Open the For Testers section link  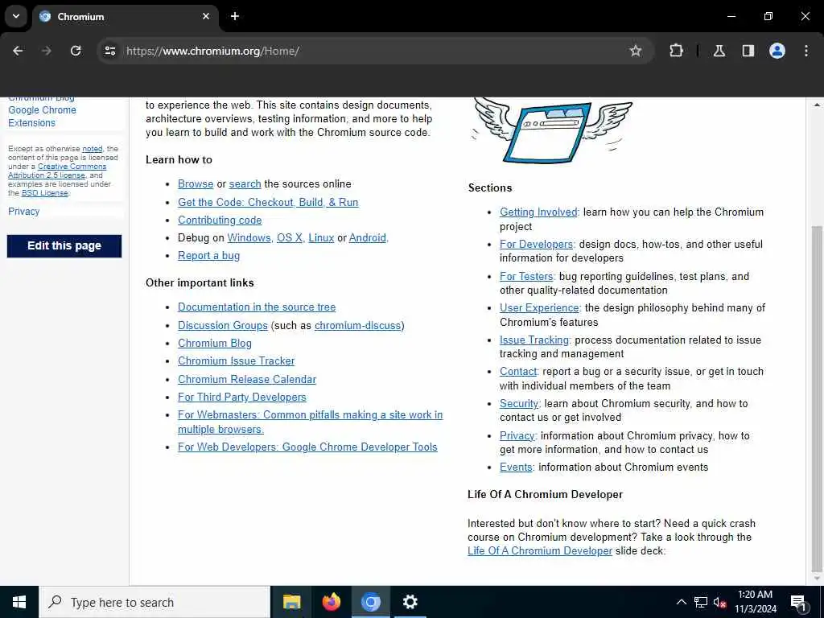click(x=526, y=277)
